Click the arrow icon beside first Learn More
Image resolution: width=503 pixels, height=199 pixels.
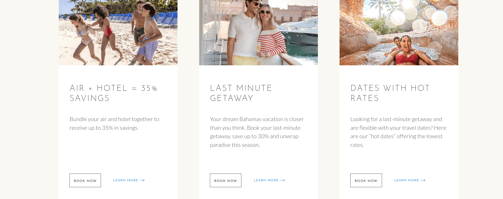pyautogui.click(x=142, y=180)
